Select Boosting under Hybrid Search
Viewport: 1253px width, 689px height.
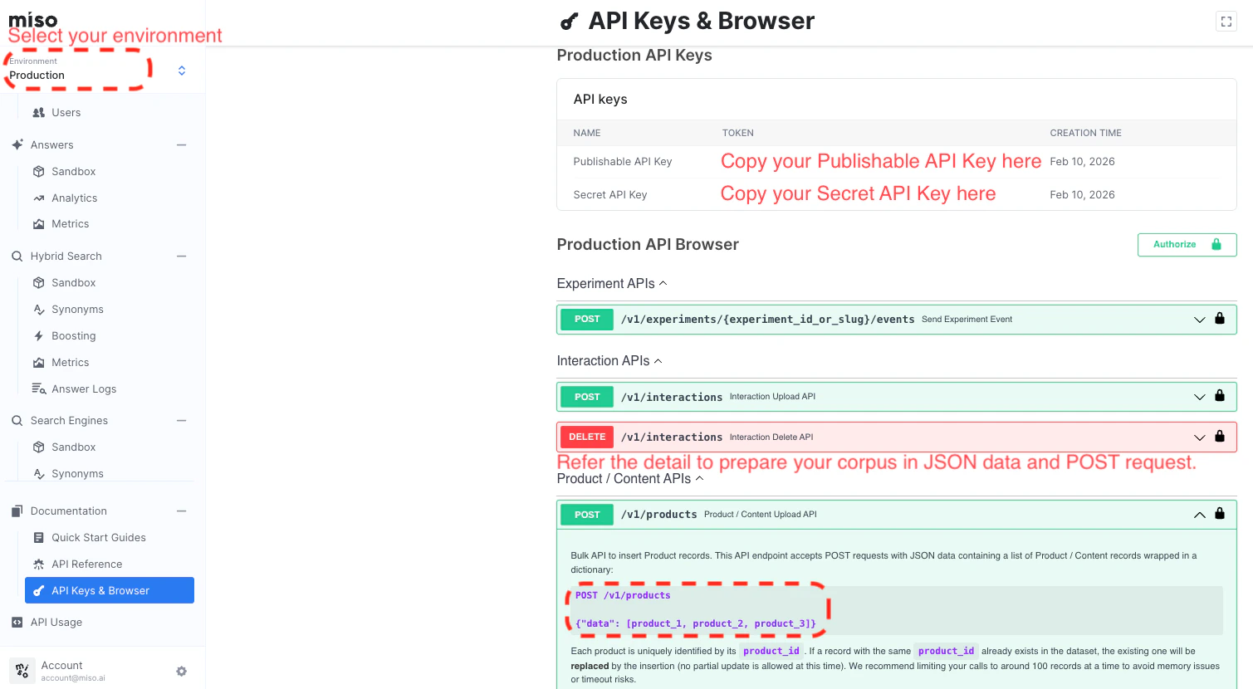[x=75, y=335]
